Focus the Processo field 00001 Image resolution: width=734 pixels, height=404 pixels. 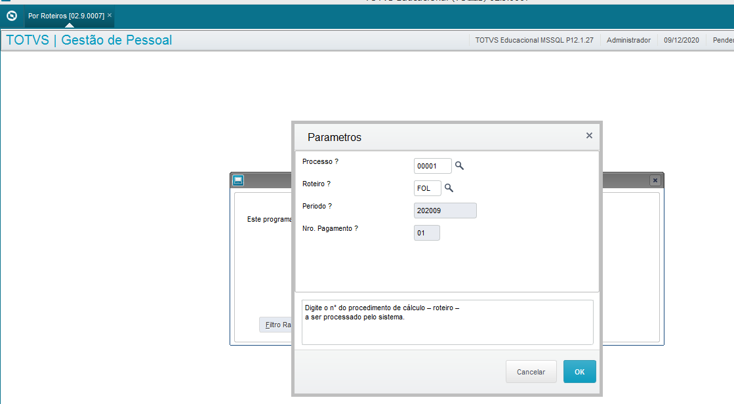pyautogui.click(x=432, y=166)
